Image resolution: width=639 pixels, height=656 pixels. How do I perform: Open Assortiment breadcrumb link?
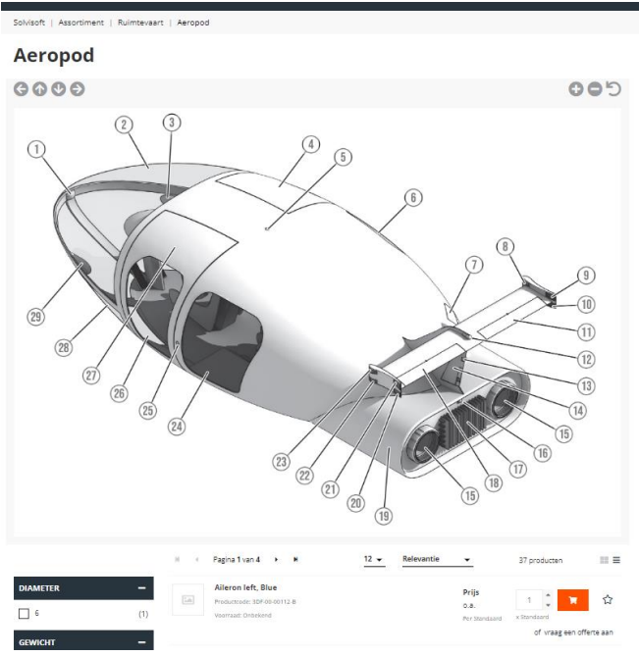(x=80, y=23)
